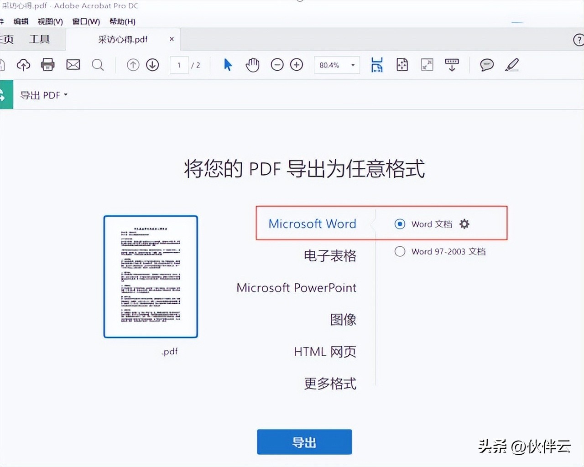Click the page number input field
The height and width of the screenshot is (467, 584).
tap(179, 65)
